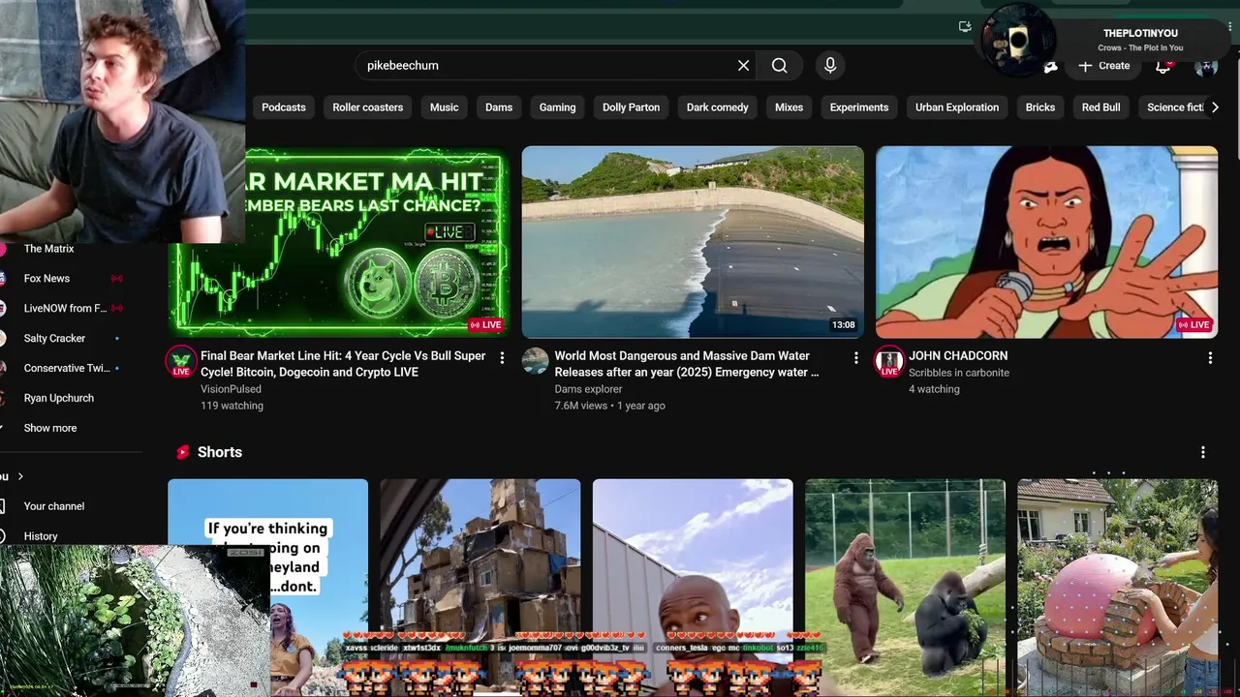This screenshot has height=697, width=1240.
Task: Open the Shorts shelf three-dot menu
Action: 1203,452
